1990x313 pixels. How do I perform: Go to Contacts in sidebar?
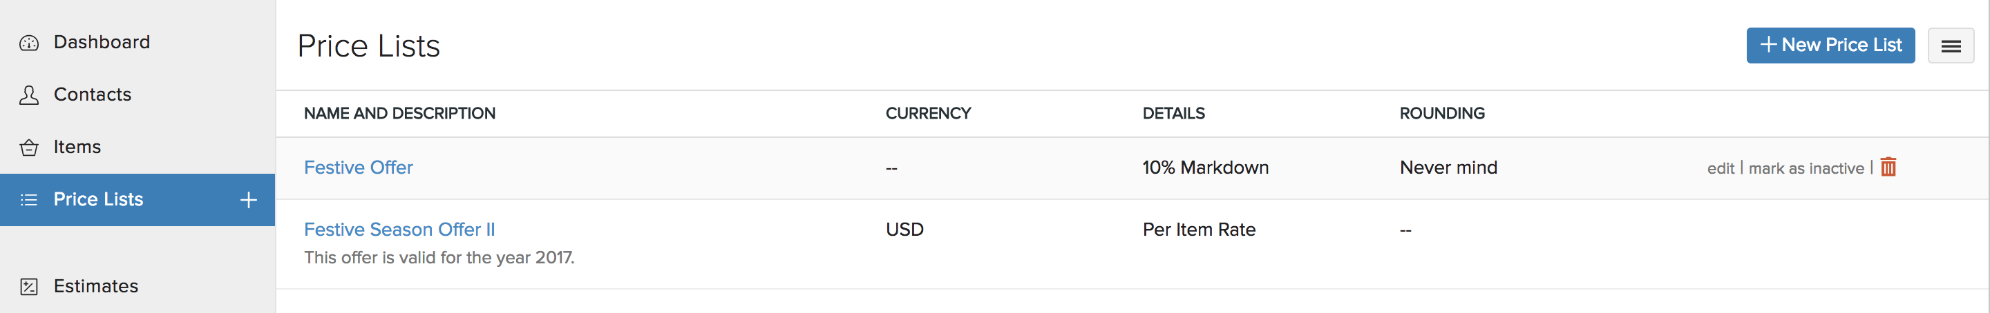coord(92,95)
